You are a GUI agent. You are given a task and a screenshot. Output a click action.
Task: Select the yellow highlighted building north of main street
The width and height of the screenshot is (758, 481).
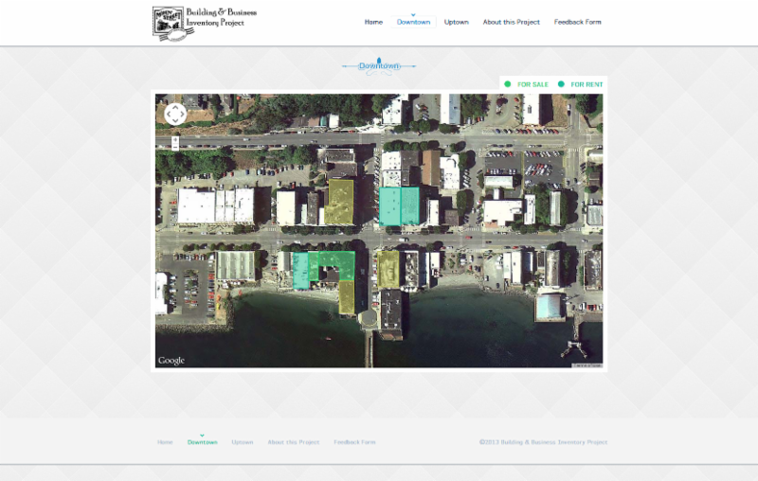click(x=339, y=201)
